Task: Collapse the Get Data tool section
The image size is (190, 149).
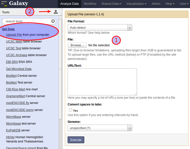Action: pyautogui.click(x=8, y=29)
